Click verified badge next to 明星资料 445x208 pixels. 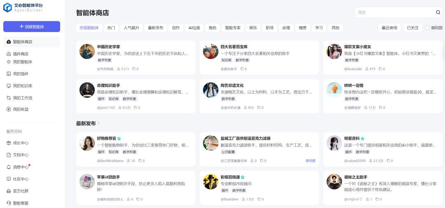click(363, 139)
